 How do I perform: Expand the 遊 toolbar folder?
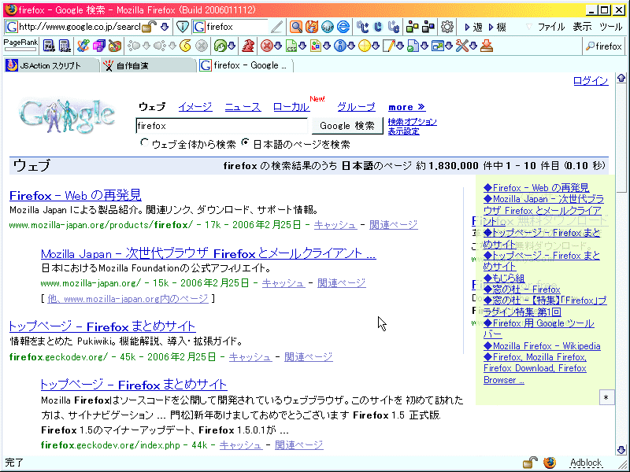(473, 27)
